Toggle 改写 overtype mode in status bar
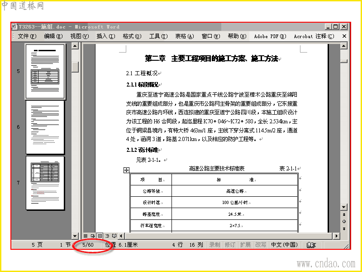The height and width of the screenshot is (272, 362). click(x=261, y=245)
